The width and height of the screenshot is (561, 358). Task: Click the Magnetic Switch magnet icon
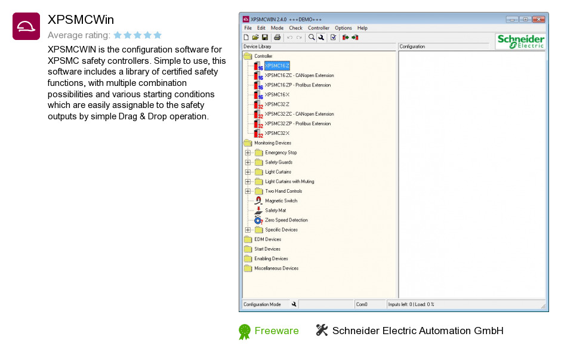pyautogui.click(x=258, y=200)
